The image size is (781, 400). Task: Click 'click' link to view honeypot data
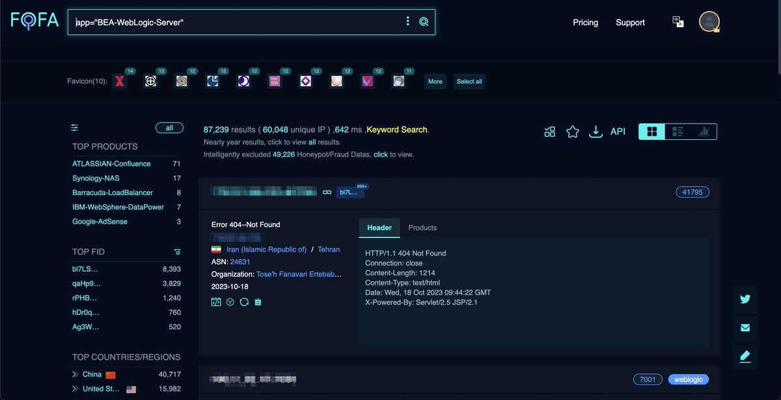coord(380,155)
